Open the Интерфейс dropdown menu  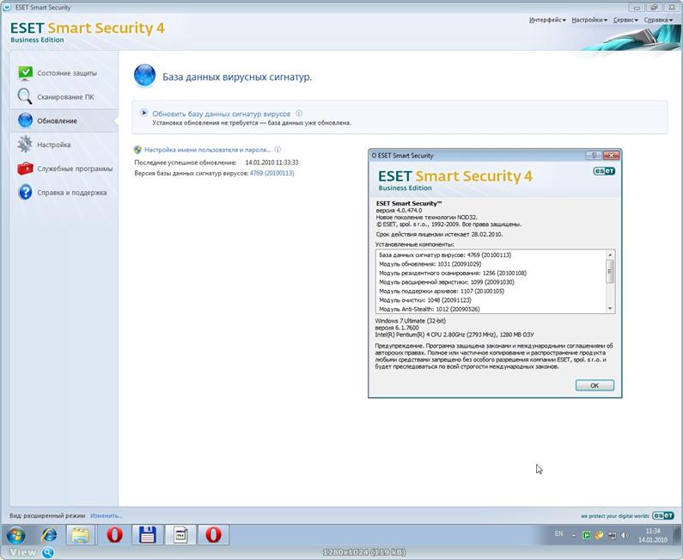547,20
